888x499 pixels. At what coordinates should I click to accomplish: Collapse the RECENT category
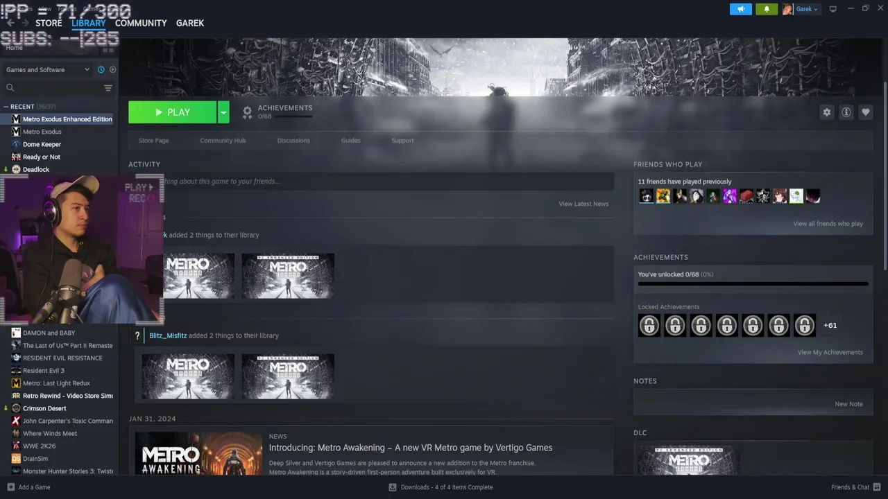coord(6,107)
